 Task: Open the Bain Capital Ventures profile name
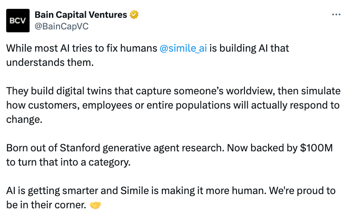[x=80, y=15]
